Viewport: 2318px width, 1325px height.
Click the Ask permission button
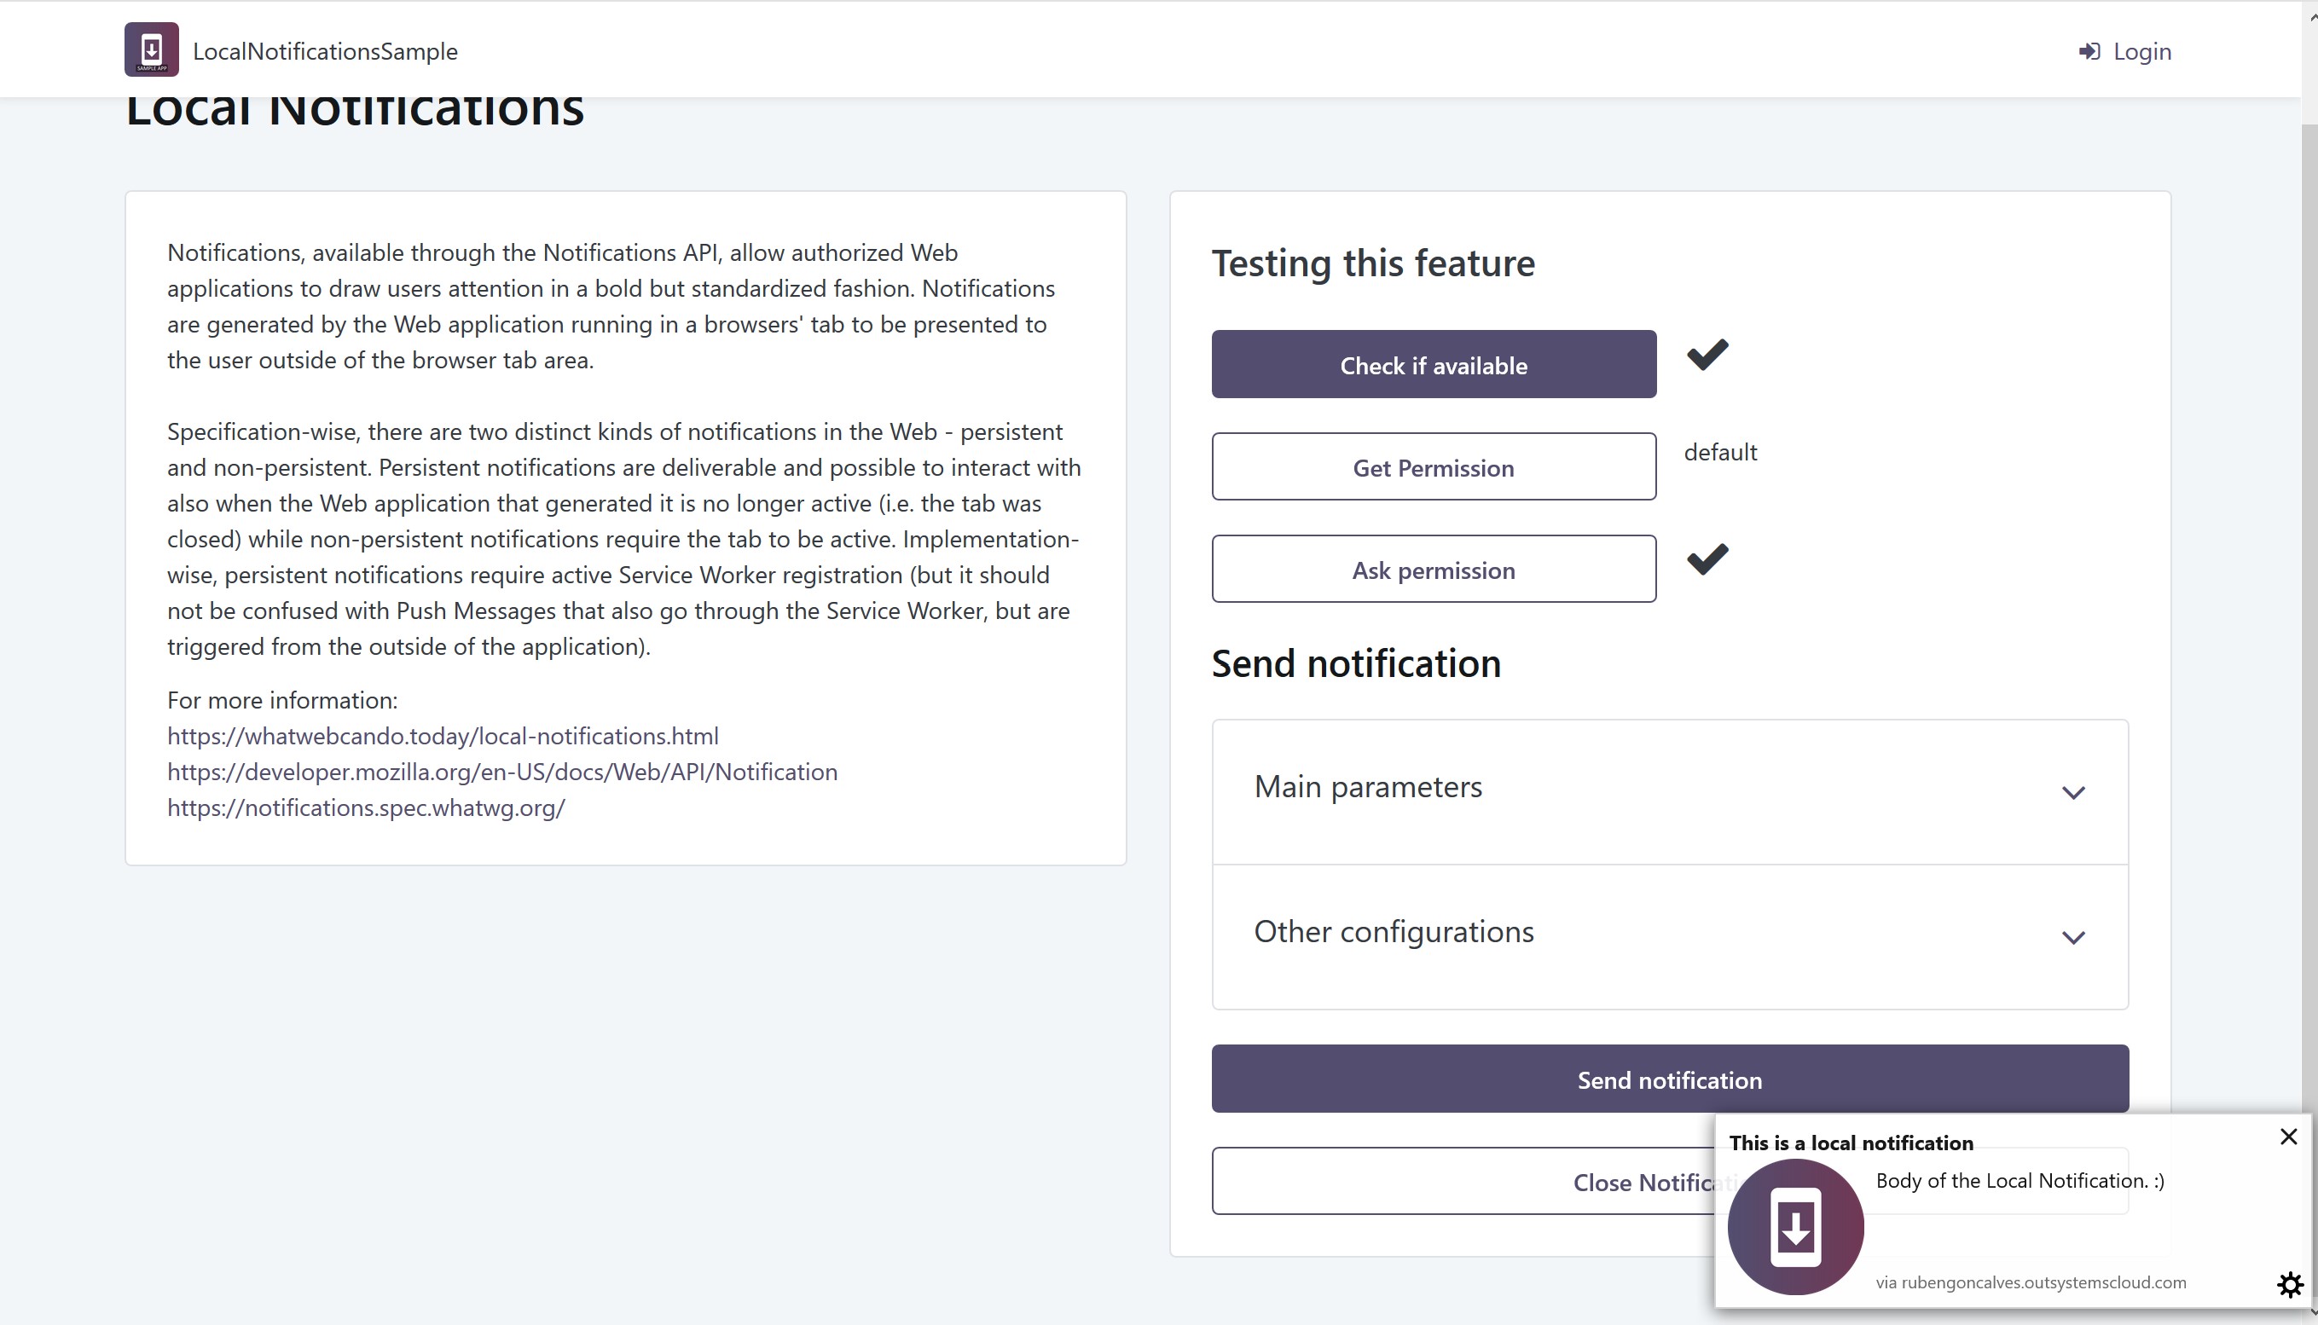[1434, 569]
